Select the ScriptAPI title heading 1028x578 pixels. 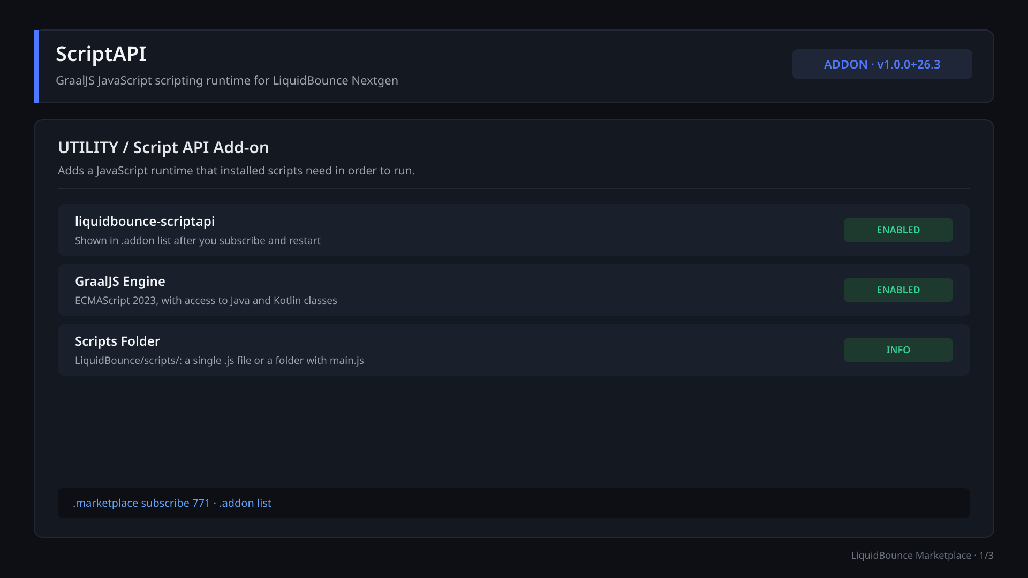pos(101,54)
